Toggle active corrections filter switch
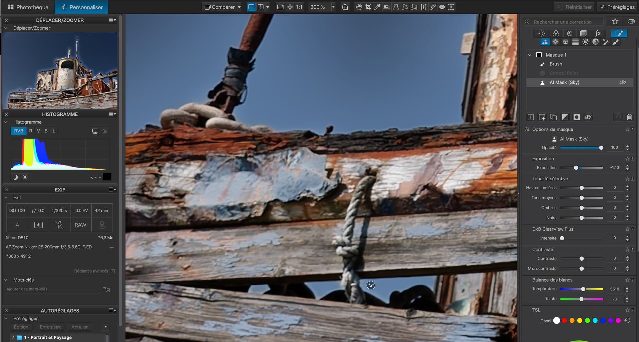Image resolution: width=639 pixels, height=342 pixels. pyautogui.click(x=631, y=22)
